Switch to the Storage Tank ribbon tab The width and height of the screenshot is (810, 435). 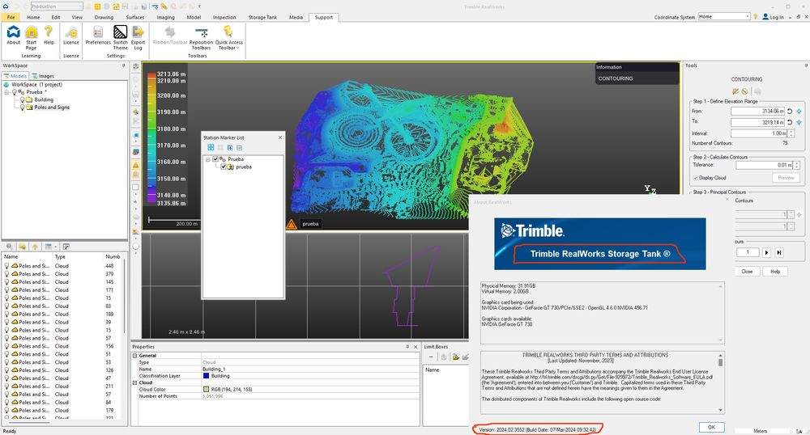tap(263, 17)
